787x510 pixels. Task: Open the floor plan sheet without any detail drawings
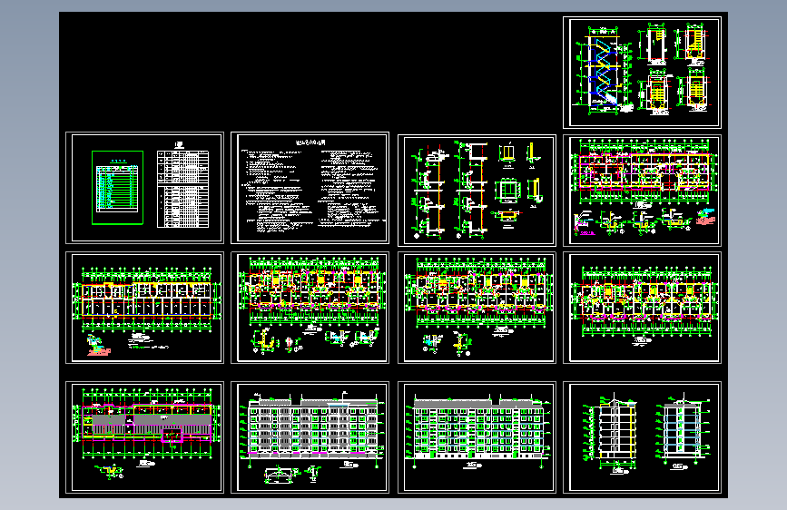(642, 308)
